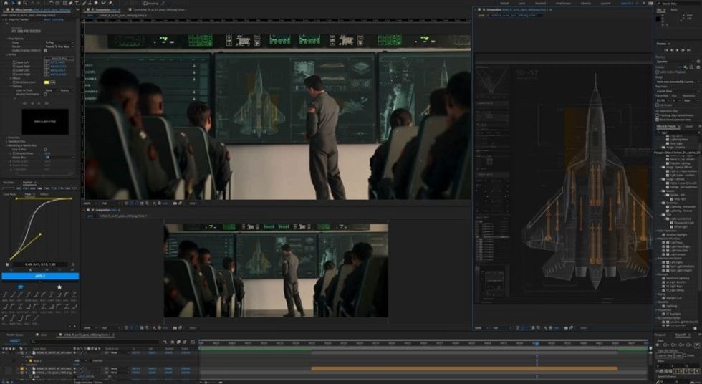This screenshot has width=702, height=384.
Task: Open the Resolution Auto dropdown in Preview
Action: [x=691, y=100]
